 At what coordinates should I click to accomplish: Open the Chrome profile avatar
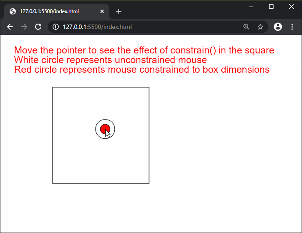(277, 27)
